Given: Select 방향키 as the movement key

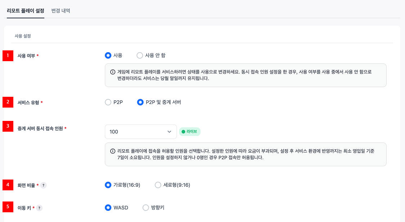Looking at the screenshot, I should pyautogui.click(x=146, y=208).
